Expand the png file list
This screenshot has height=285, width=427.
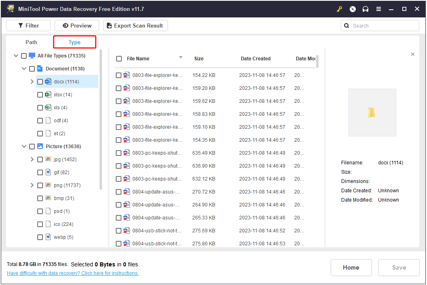pos(32,185)
